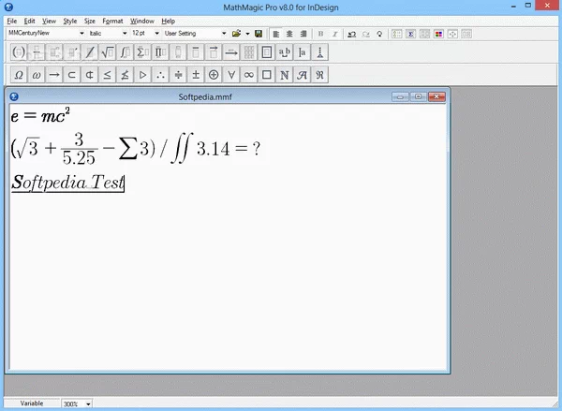This screenshot has width=562, height=411.
Task: Expand the MMCenturyNew font dropdown
Action: coord(81,34)
